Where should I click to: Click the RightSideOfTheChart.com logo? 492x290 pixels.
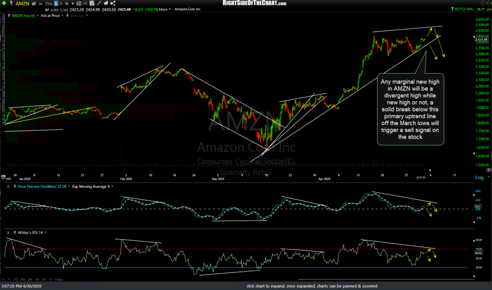click(x=254, y=3)
